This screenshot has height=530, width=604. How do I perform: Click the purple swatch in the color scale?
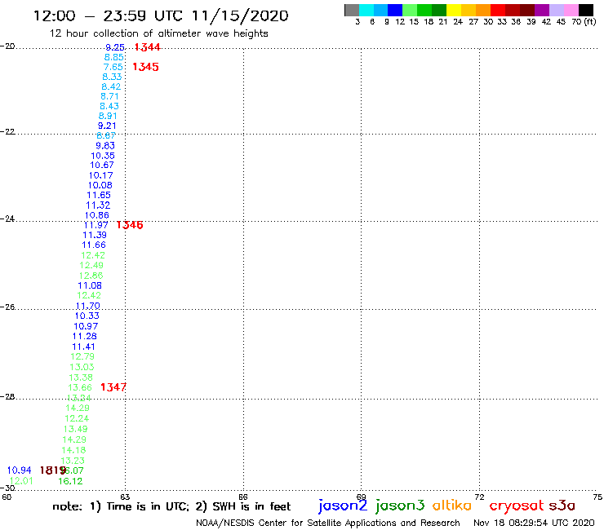542,10
